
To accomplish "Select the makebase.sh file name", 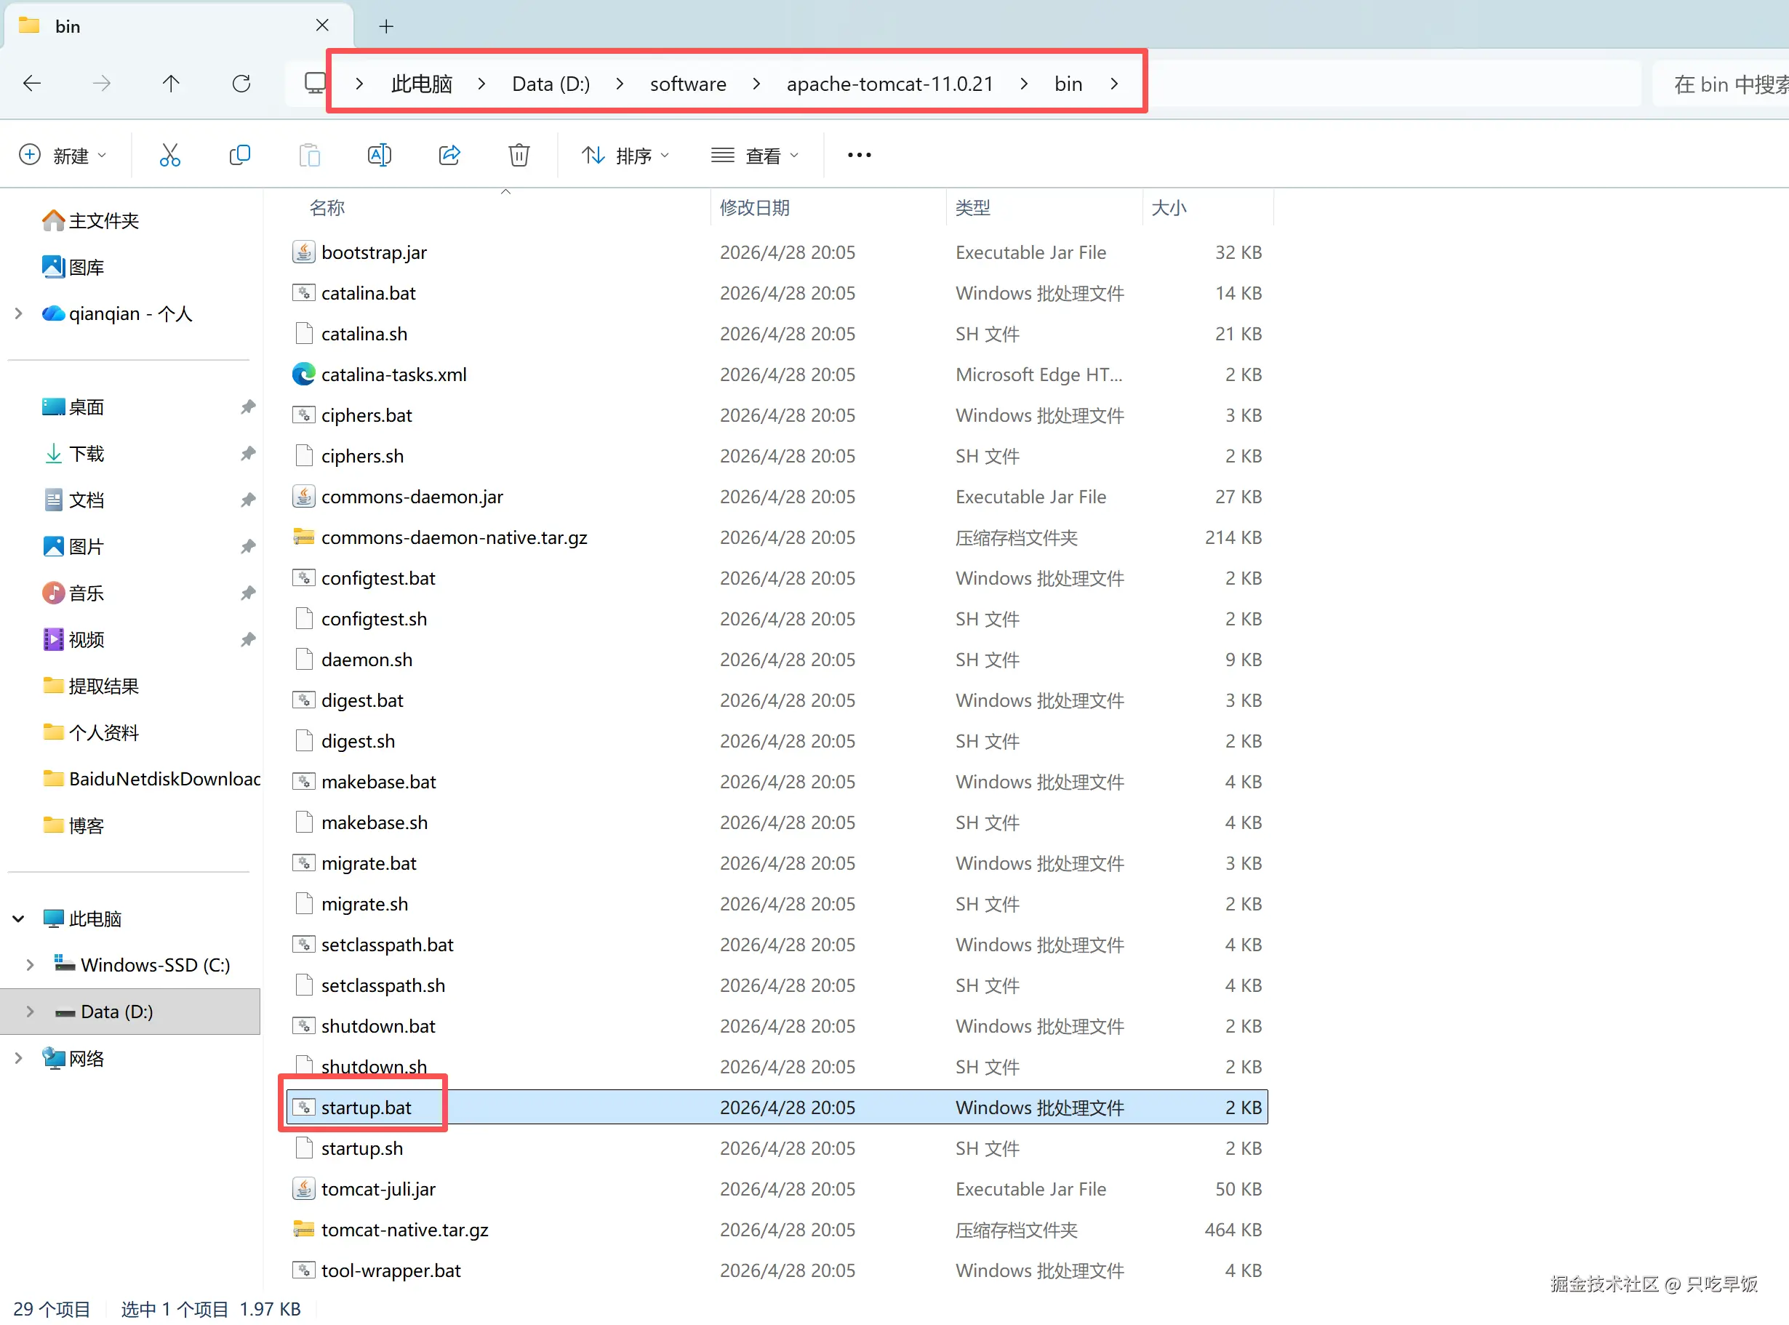I will click(x=375, y=823).
